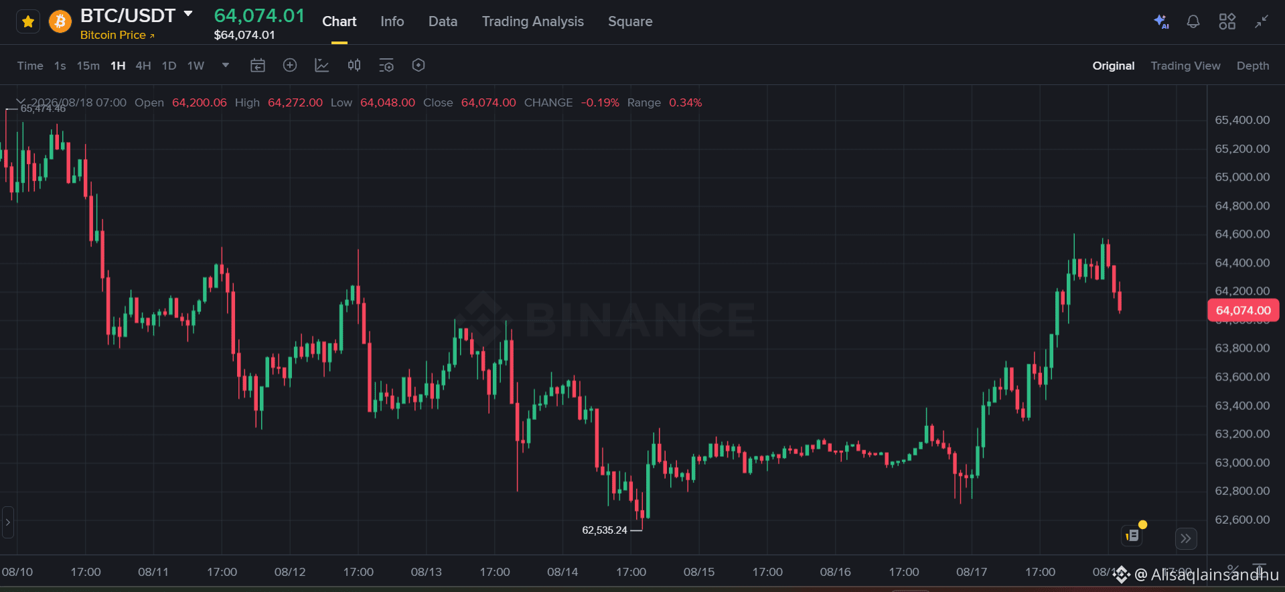This screenshot has height=592, width=1285.
Task: Click the add (plus circle) icon
Action: (290, 65)
